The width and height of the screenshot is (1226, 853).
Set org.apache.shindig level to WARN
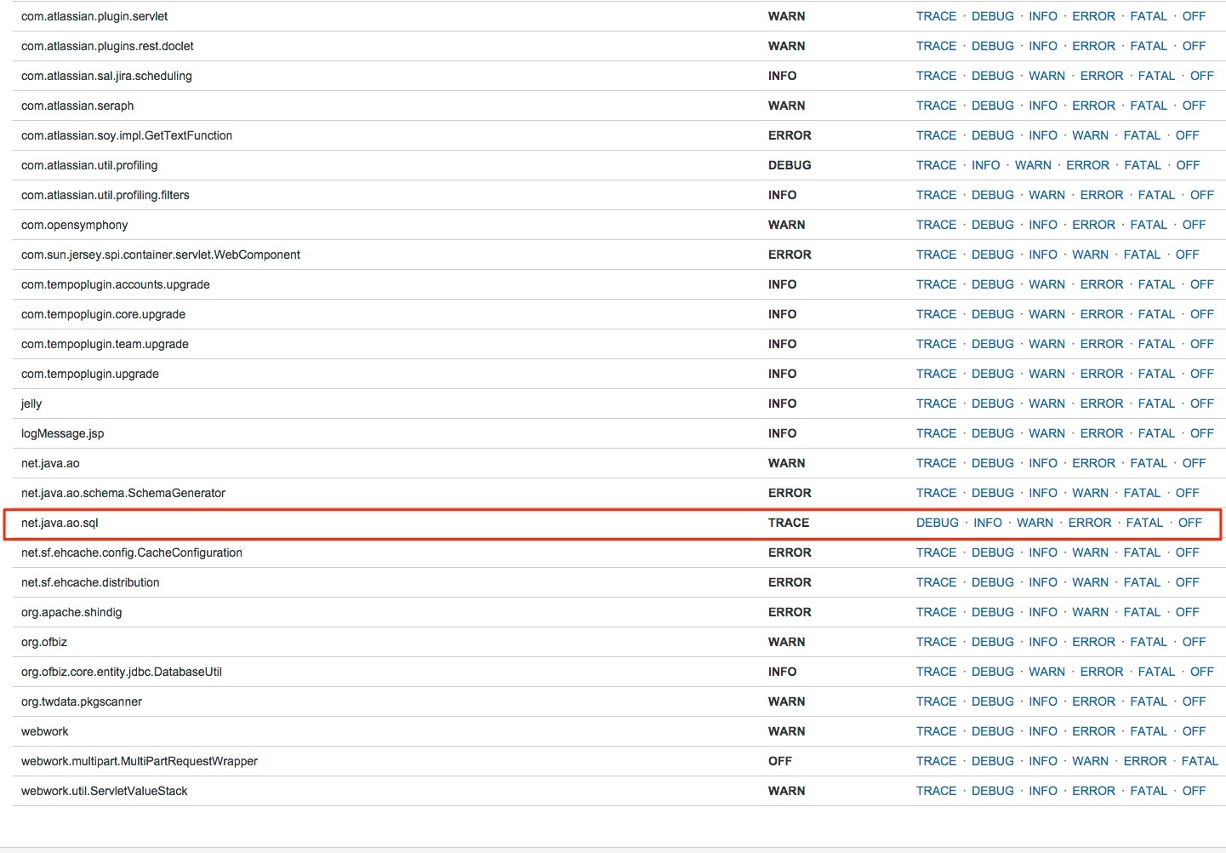[1090, 612]
